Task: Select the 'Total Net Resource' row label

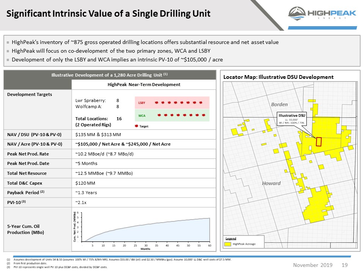Action: tap(27, 173)
